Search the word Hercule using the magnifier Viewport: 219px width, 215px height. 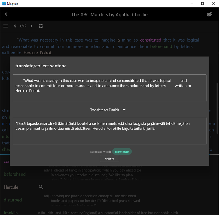(x=41, y=187)
